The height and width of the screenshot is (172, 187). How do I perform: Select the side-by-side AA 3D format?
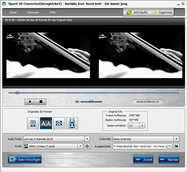pyautogui.click(x=46, y=123)
